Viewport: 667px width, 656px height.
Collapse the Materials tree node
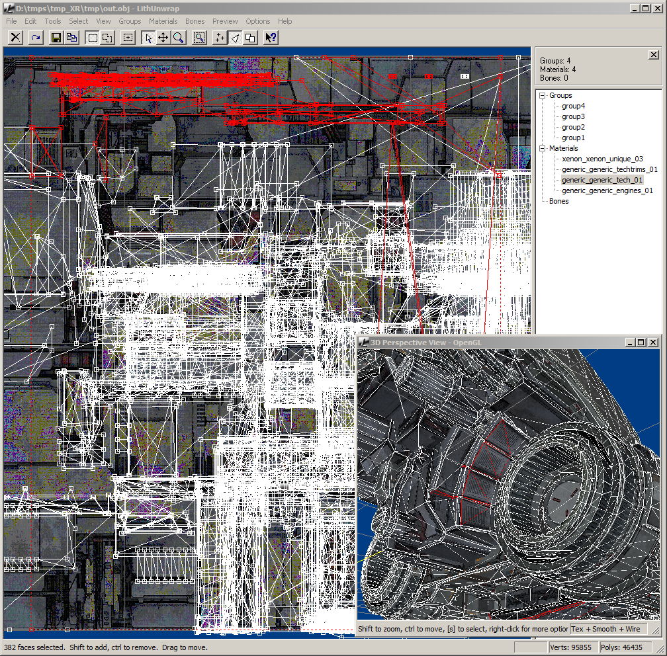point(543,148)
